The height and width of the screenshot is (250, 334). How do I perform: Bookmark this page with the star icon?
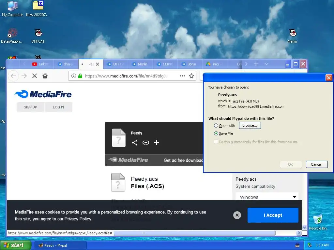click(x=191, y=76)
